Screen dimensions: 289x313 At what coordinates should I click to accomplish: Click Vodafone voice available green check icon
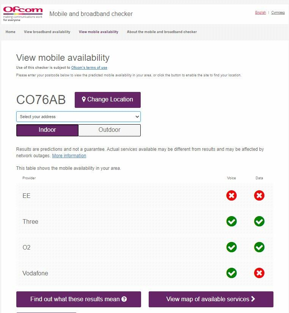[231, 273]
